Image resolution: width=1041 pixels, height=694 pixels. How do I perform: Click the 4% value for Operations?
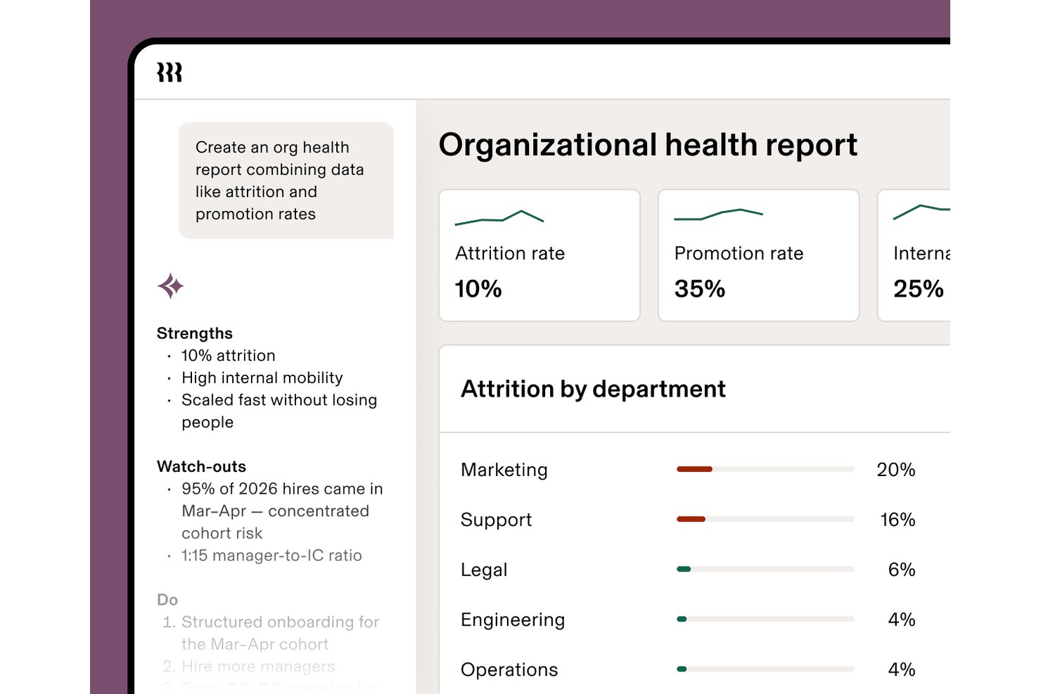[x=902, y=669]
